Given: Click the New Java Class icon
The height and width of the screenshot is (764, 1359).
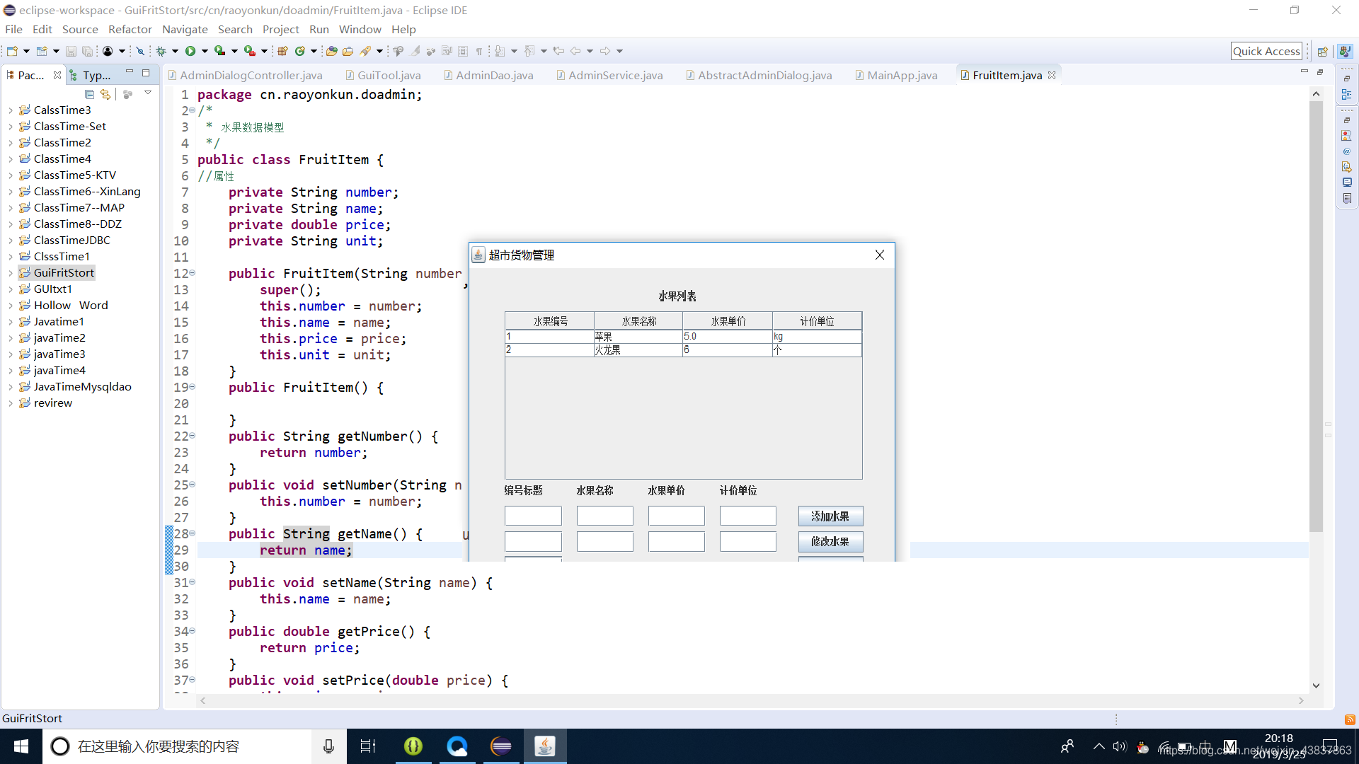Looking at the screenshot, I should pos(300,51).
